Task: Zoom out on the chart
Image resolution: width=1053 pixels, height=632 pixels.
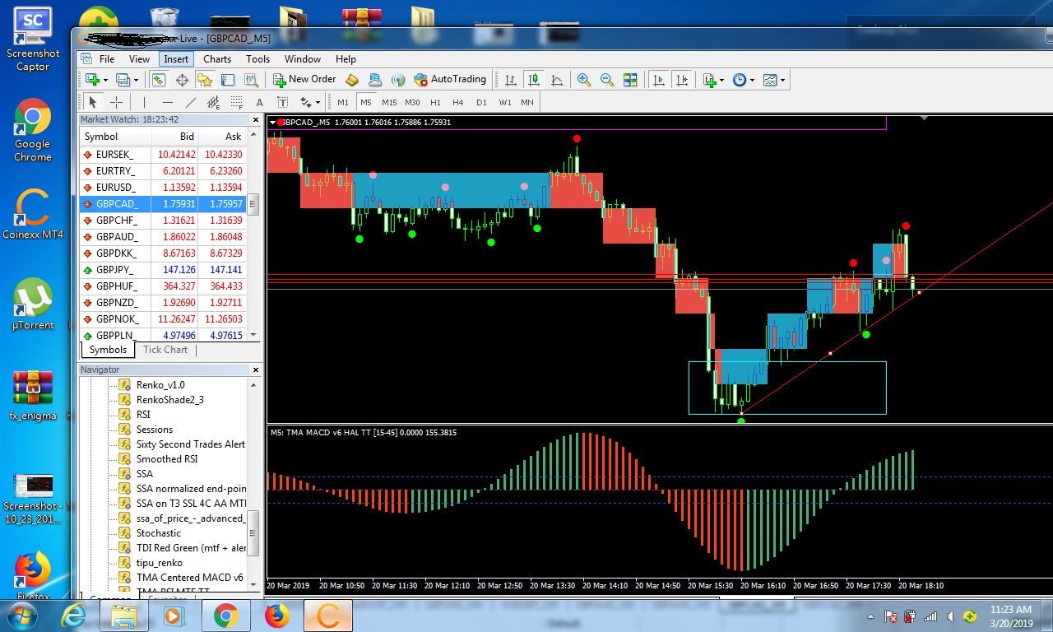Action: 607,80
